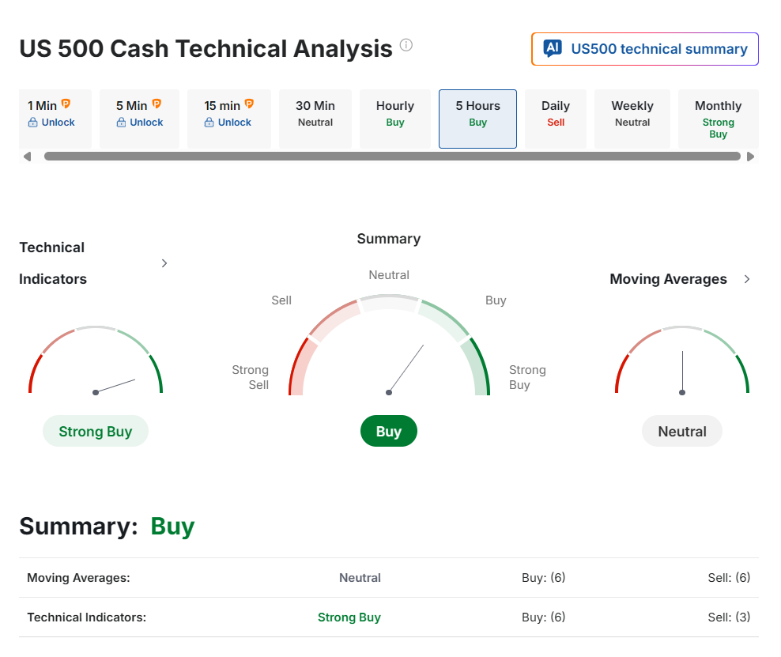Select the 30 Min timeframe tab
781x657 pixels.
315,114
